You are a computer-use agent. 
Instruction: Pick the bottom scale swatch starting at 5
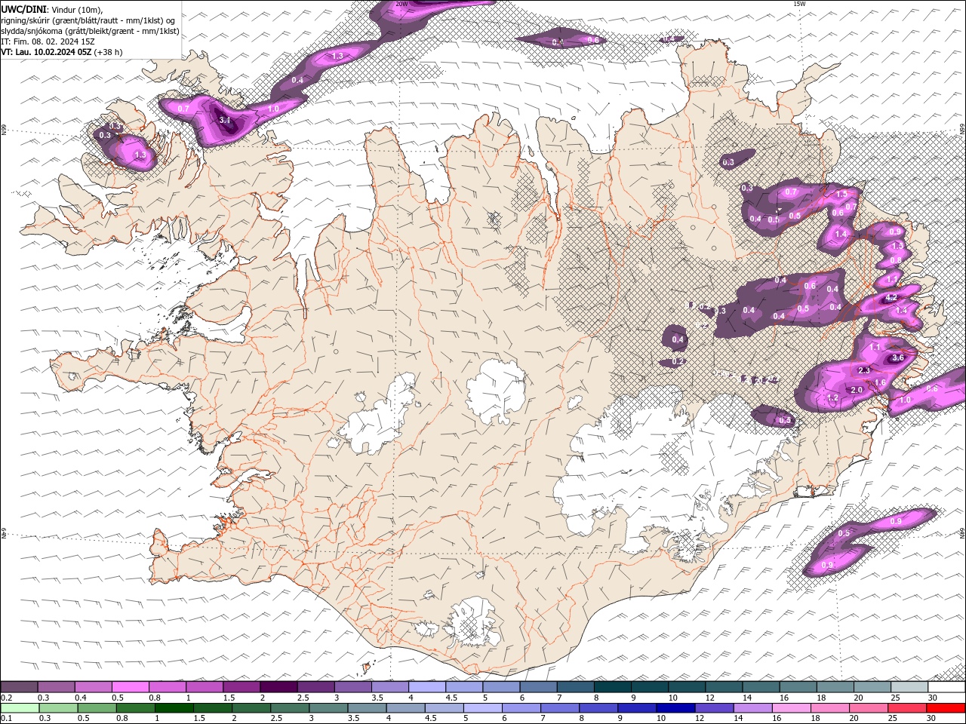coord(483,708)
